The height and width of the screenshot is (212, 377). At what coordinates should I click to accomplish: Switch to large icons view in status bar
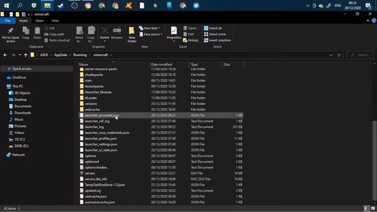click(373, 208)
